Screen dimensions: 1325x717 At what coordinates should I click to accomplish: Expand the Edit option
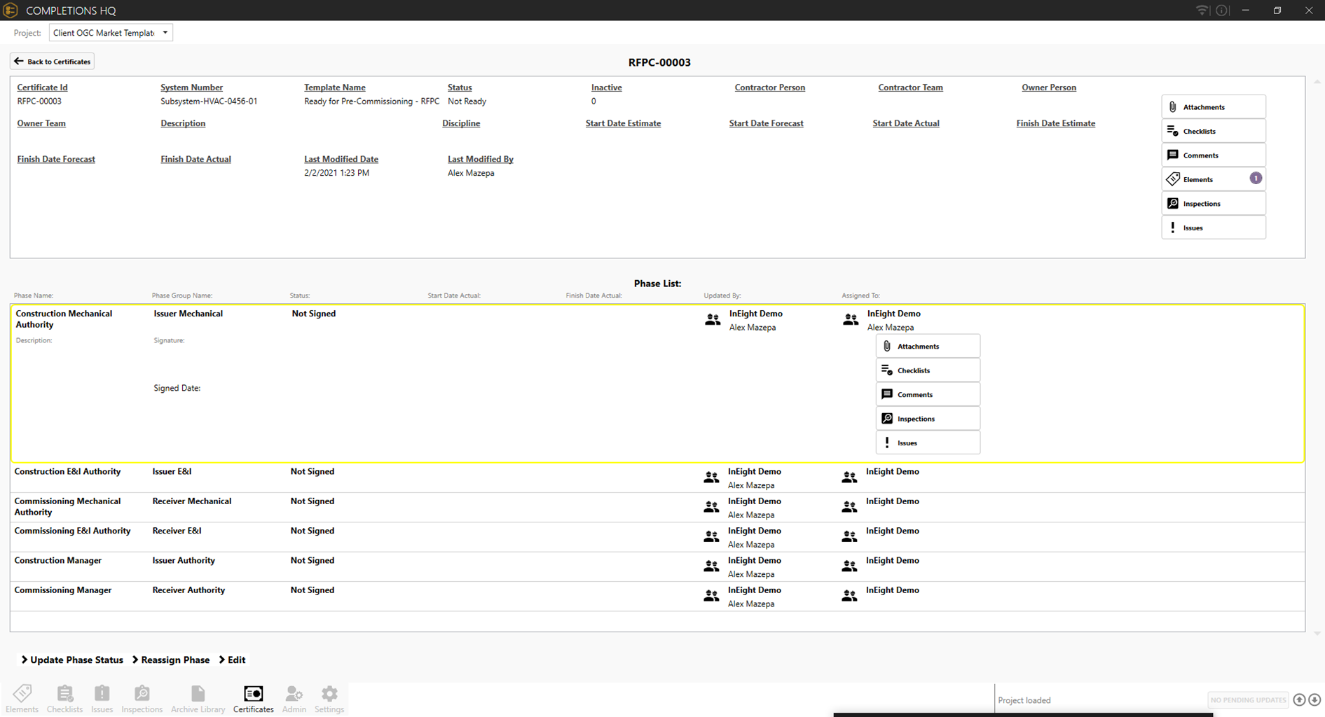232,660
